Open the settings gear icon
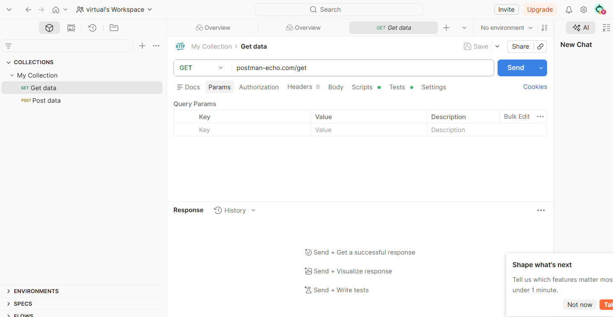Screen dimensions: 613x317 click(x=584, y=10)
